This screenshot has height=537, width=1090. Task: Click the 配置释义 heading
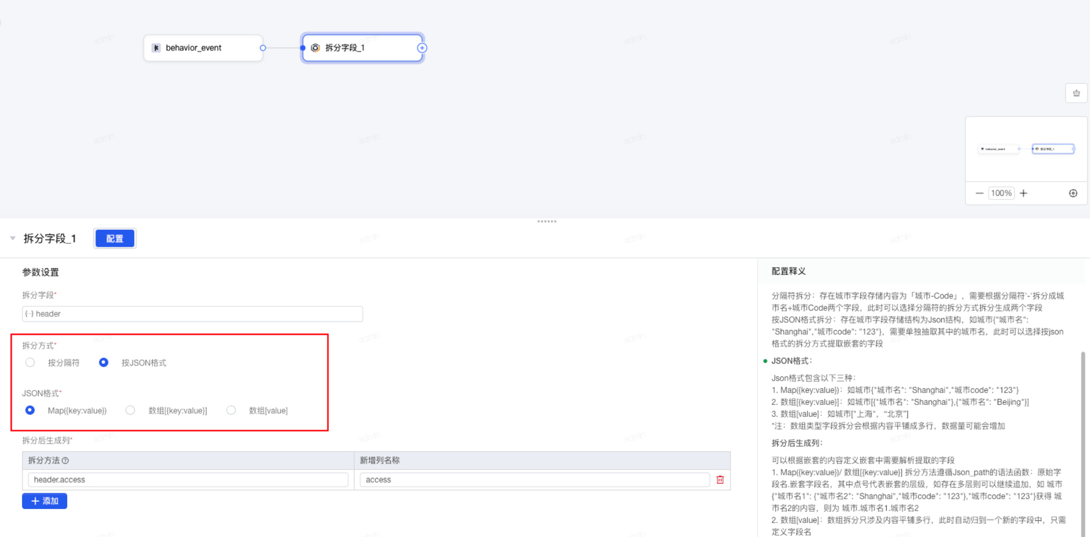pyautogui.click(x=789, y=271)
